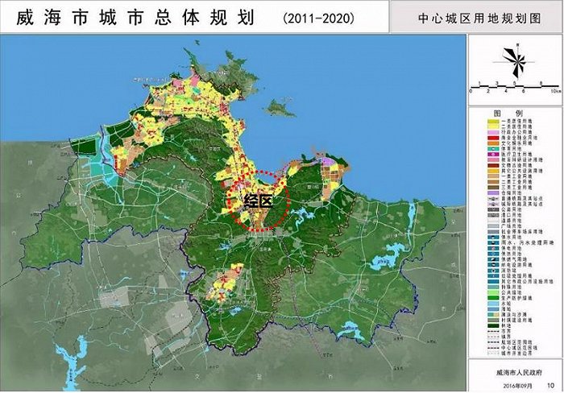Click the 雨水、污水处理用地 legend symbol
564x393 pixels.
493,242
